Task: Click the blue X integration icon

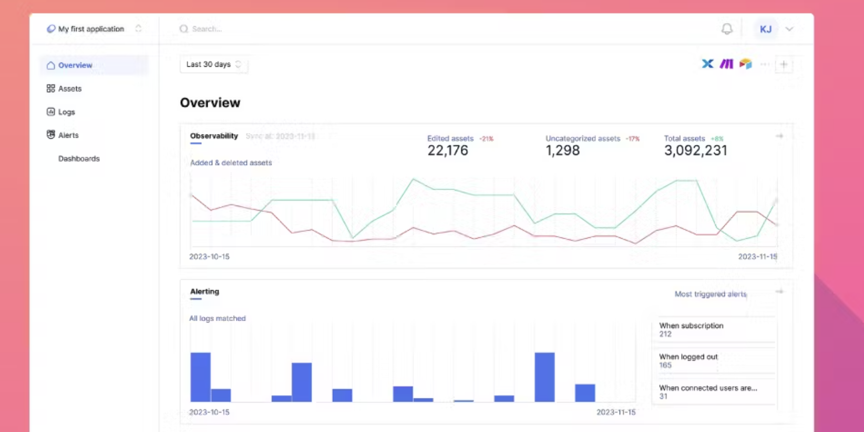Action: tap(707, 64)
